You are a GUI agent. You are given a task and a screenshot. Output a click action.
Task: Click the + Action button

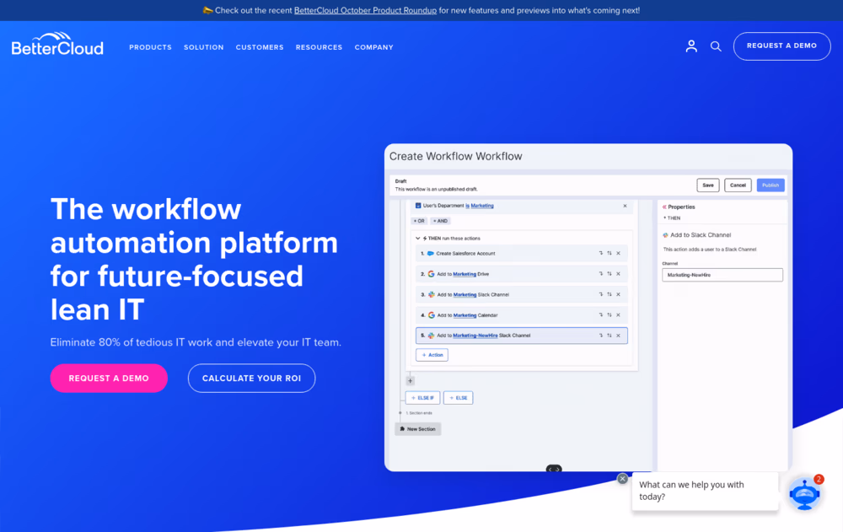[432, 355]
